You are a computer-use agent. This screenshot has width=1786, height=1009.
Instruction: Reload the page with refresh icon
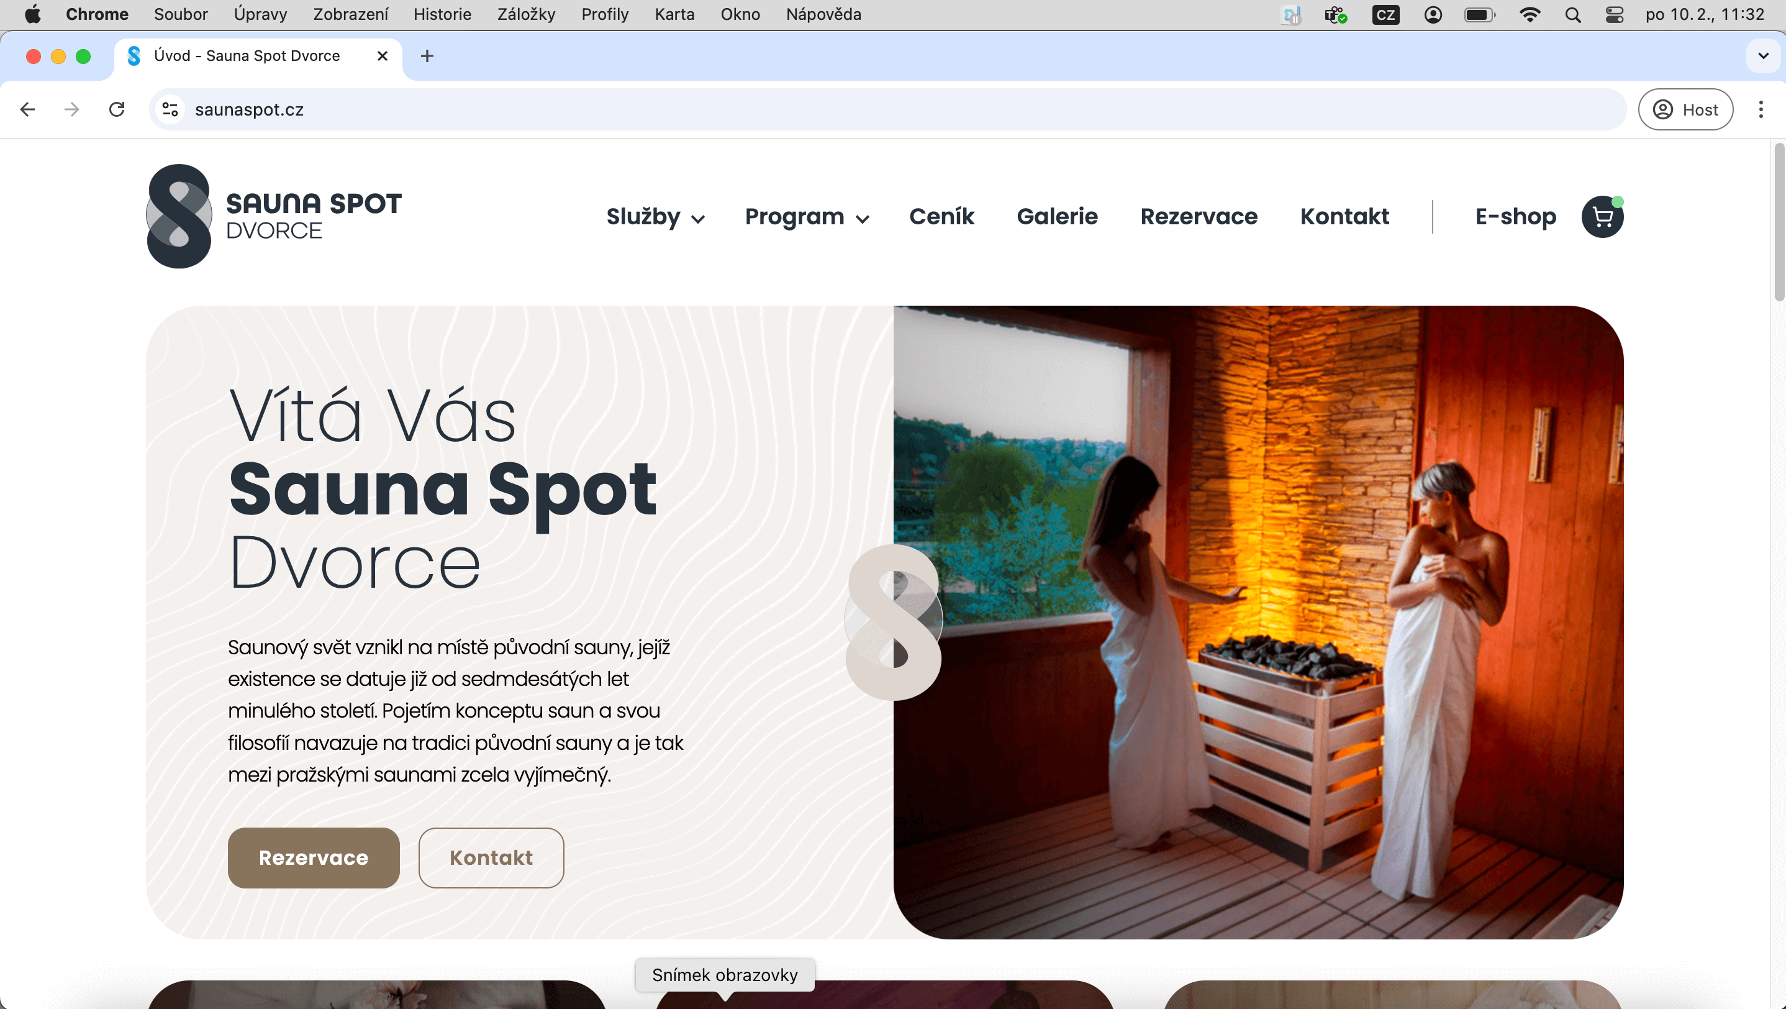tap(117, 109)
